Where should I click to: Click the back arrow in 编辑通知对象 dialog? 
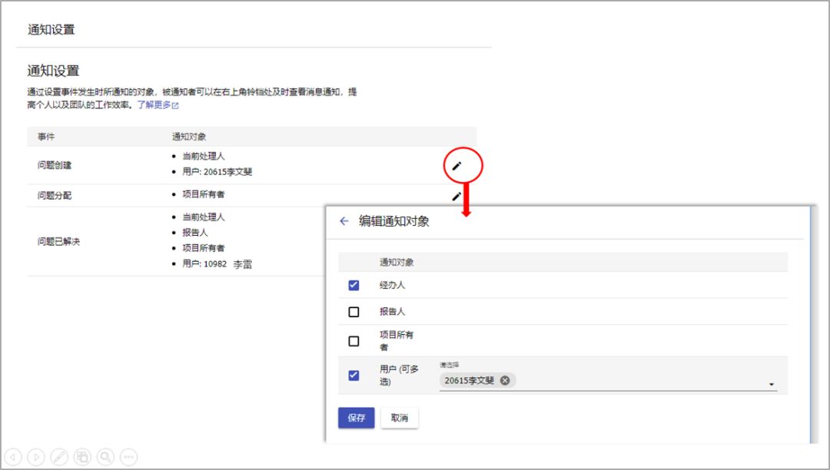(344, 220)
